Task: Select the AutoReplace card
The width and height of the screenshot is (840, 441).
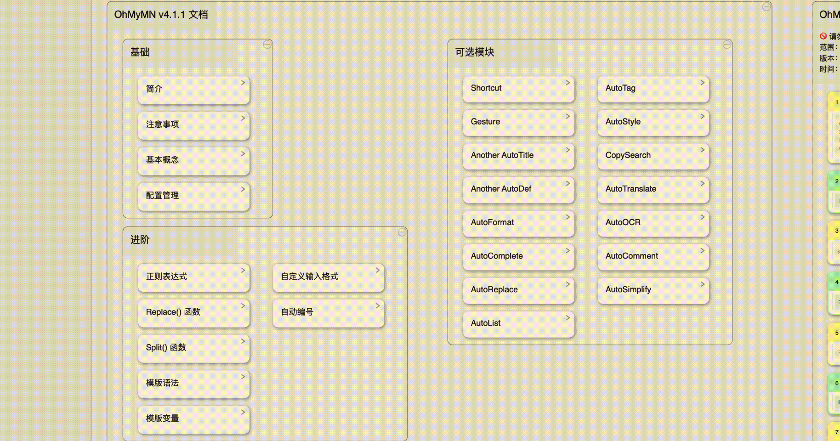Action: pyautogui.click(x=519, y=290)
